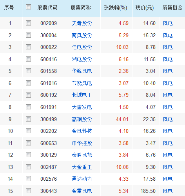This screenshot has width=185, height=196.
Task: Click 风电 concept link in 华锐风电 row
Action: pyautogui.click(x=168, y=71)
